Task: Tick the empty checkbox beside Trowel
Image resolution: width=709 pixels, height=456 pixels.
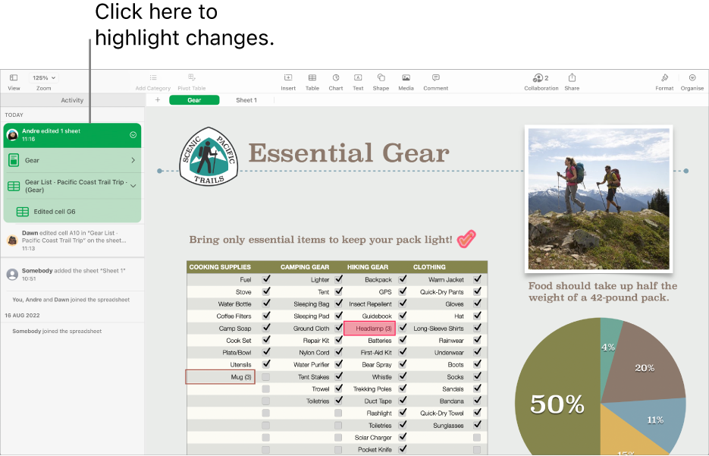Action: [x=268, y=389]
